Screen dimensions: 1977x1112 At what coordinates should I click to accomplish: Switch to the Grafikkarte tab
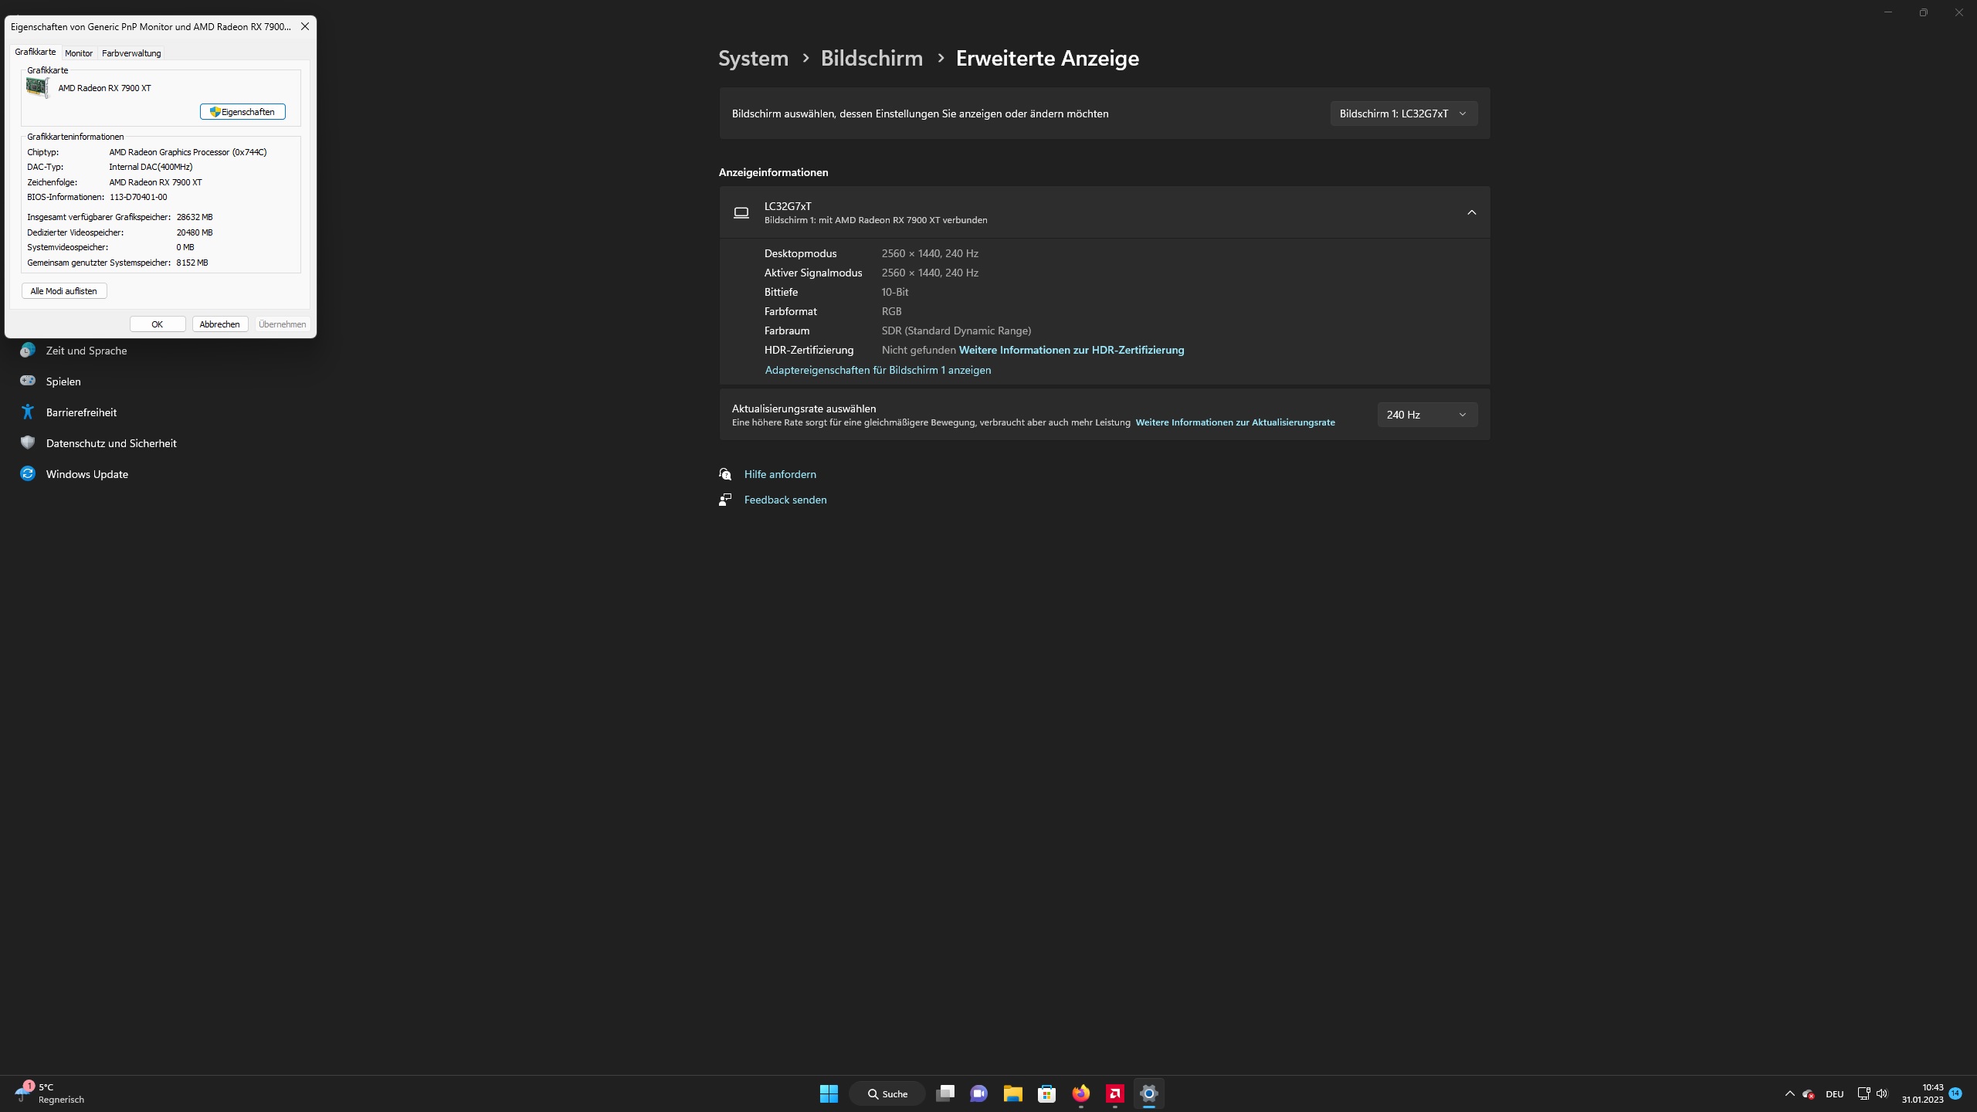click(x=36, y=53)
